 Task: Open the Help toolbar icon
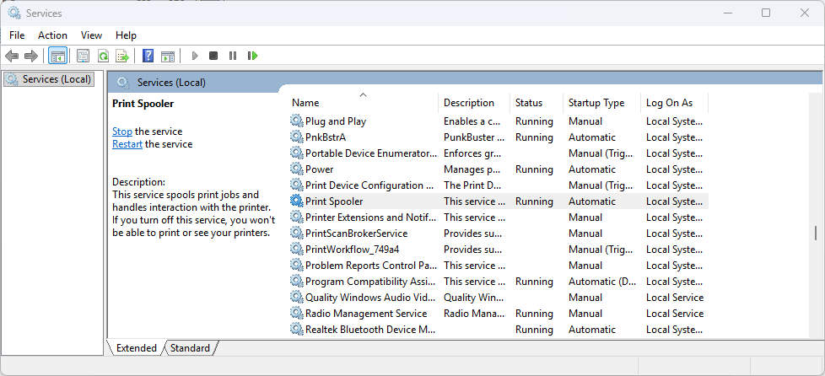(148, 56)
